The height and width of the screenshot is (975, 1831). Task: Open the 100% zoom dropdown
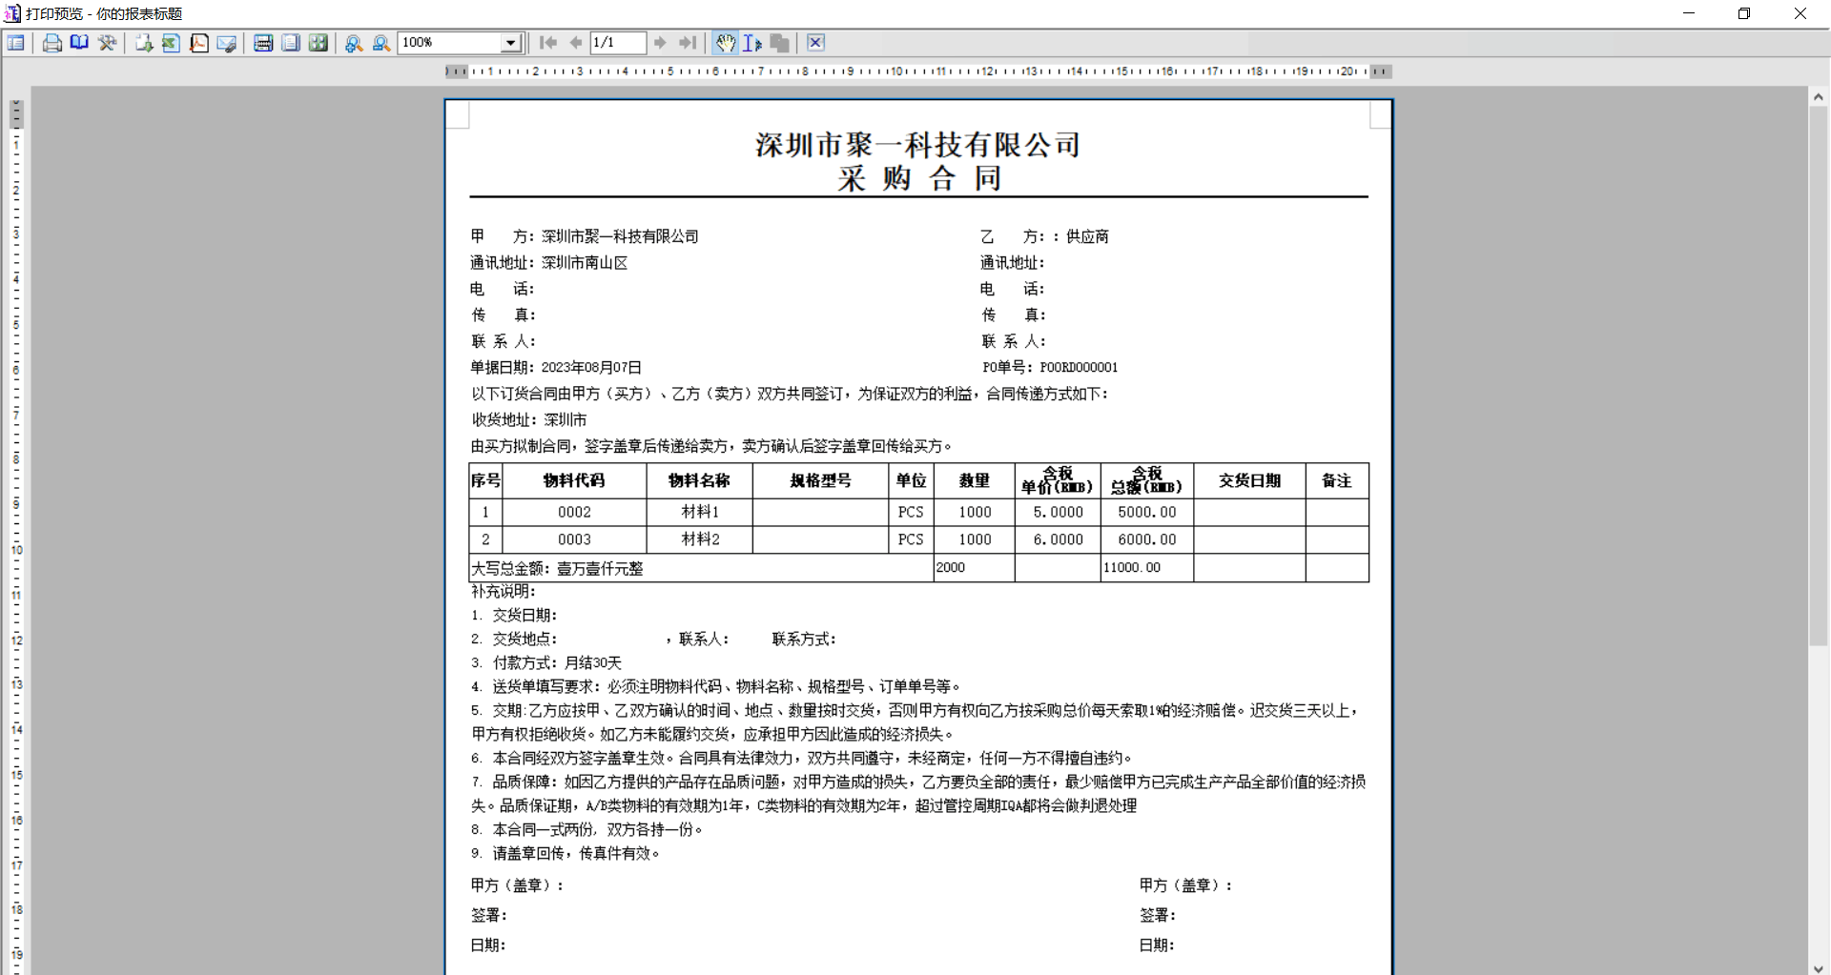coord(511,43)
